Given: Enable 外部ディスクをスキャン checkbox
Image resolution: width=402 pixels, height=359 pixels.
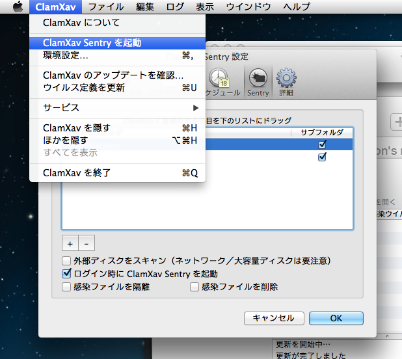Looking at the screenshot, I should tap(66, 261).
